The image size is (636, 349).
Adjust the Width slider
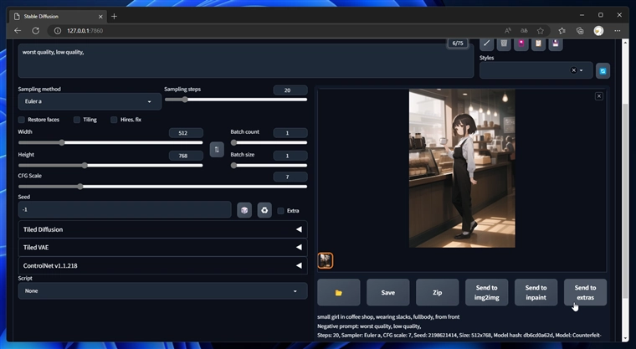point(110,143)
